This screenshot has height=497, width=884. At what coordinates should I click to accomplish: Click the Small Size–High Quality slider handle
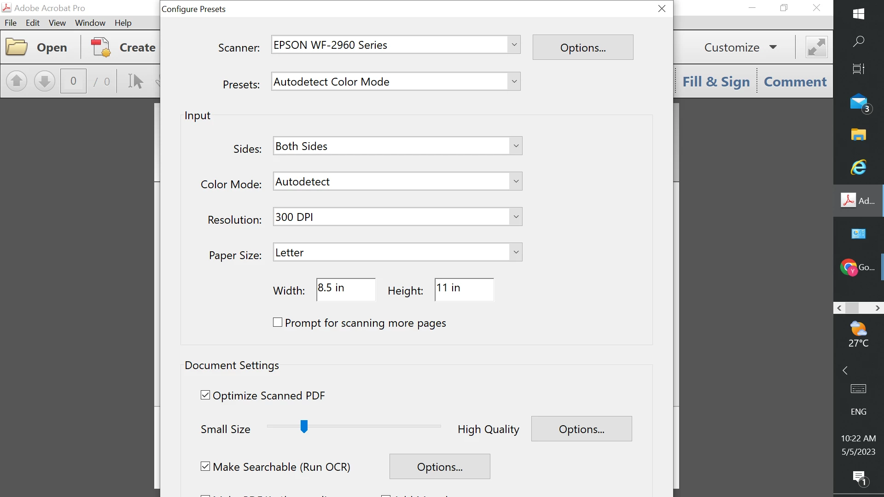coord(304,427)
